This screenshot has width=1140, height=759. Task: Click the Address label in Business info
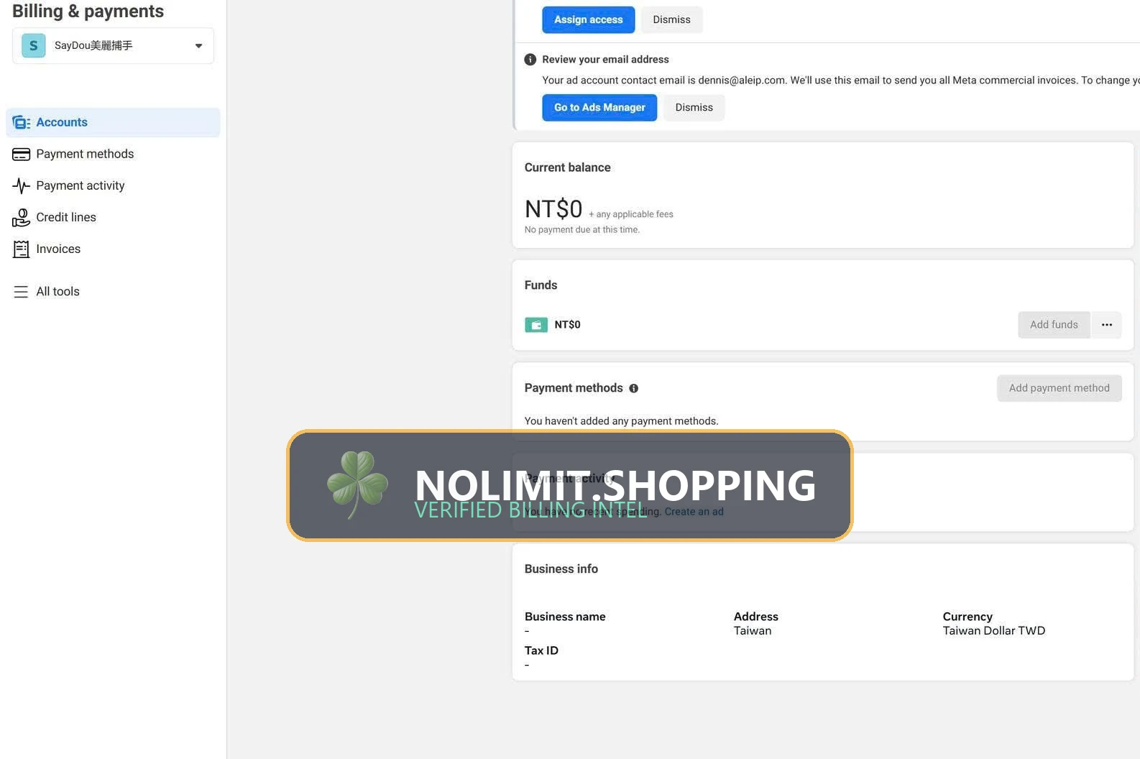tap(756, 617)
